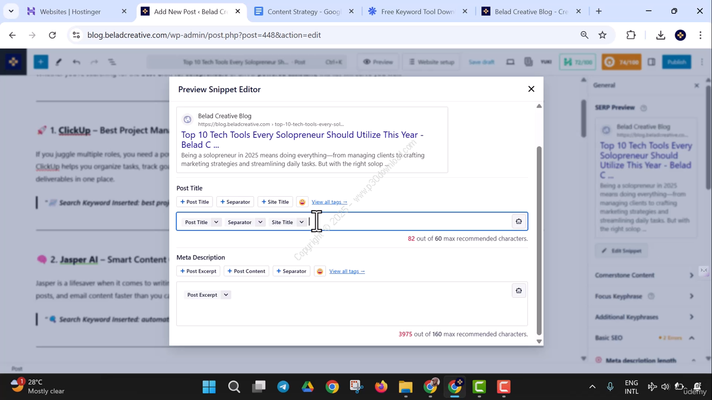712x400 pixels.
Task: Expand Separator tag dropdown in title field
Action: (260, 222)
